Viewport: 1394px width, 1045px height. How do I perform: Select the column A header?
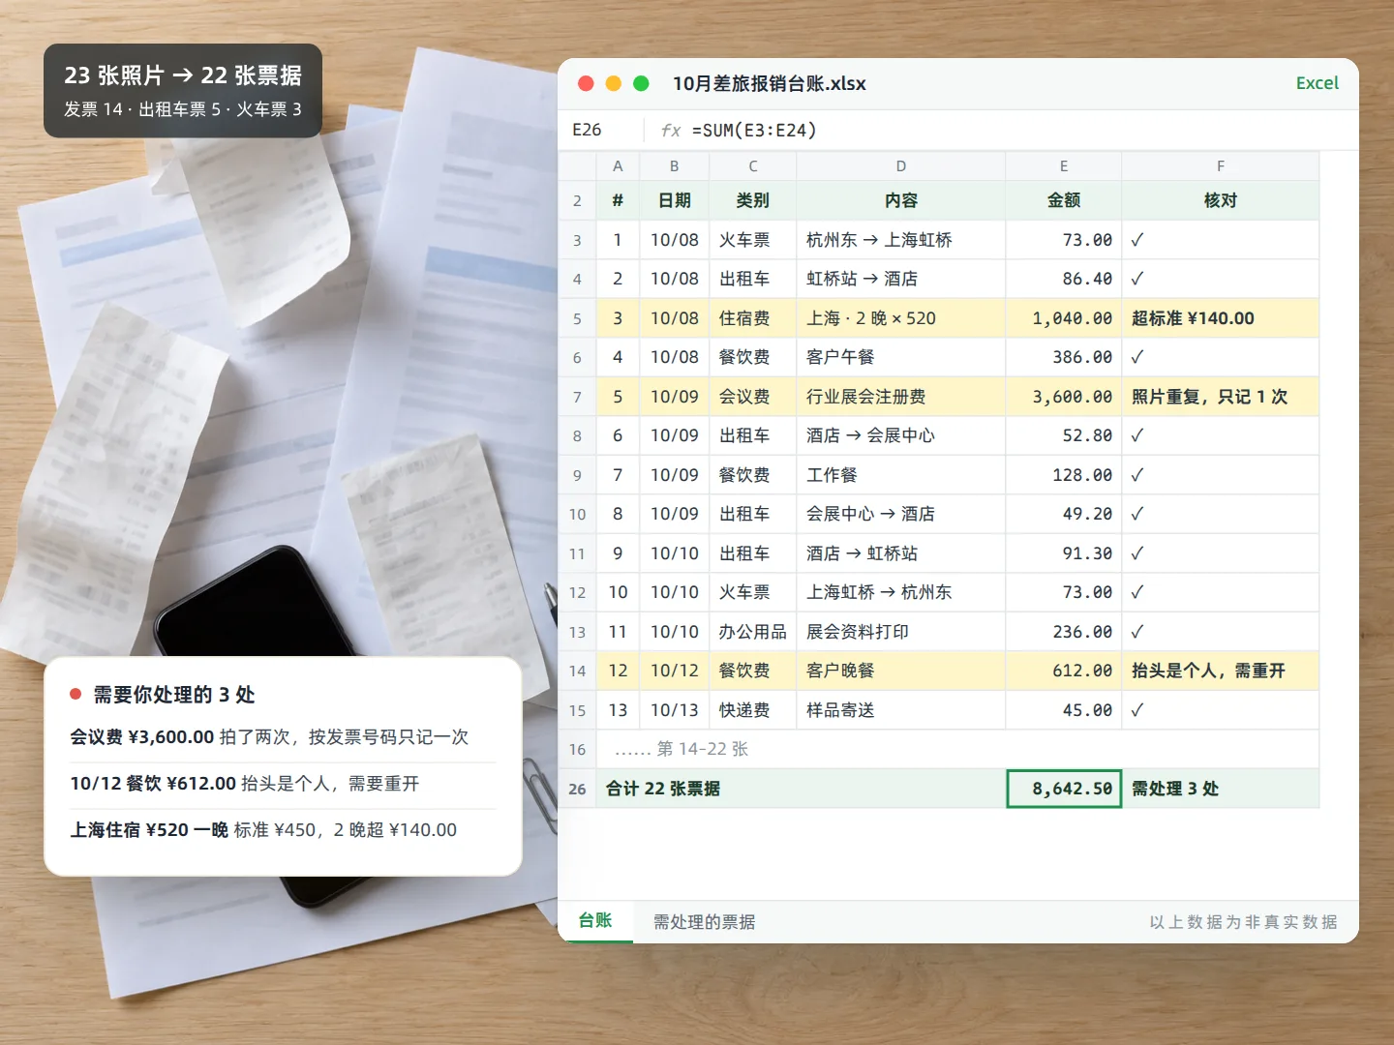click(618, 166)
